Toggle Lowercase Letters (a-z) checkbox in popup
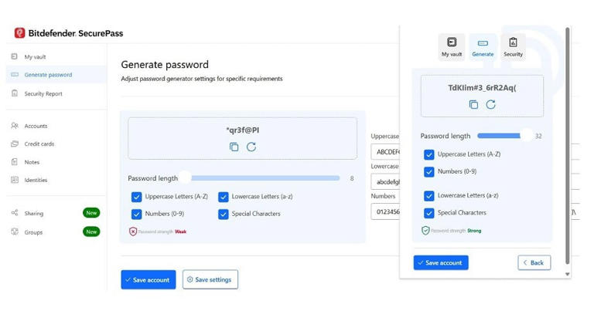Screen dimensions: 594x321 [x=428, y=196]
